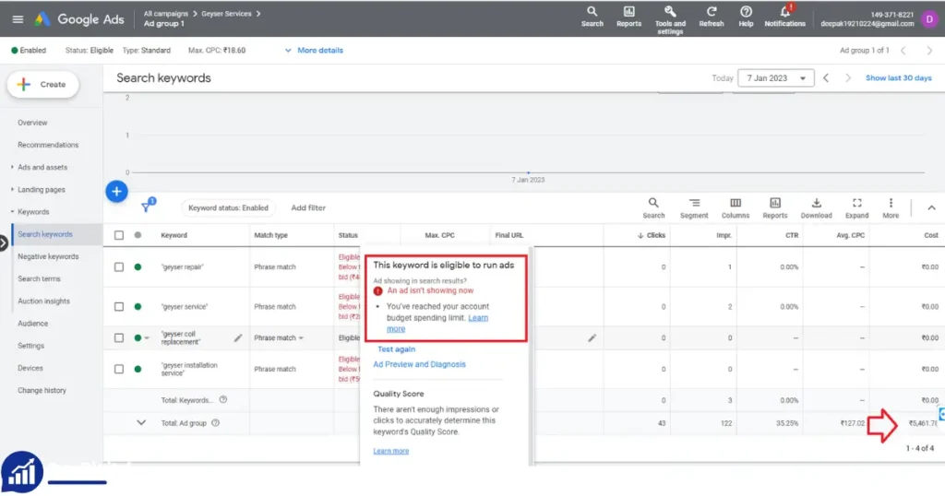945x496 pixels.
Task: Open the More options menu
Action: click(x=891, y=208)
